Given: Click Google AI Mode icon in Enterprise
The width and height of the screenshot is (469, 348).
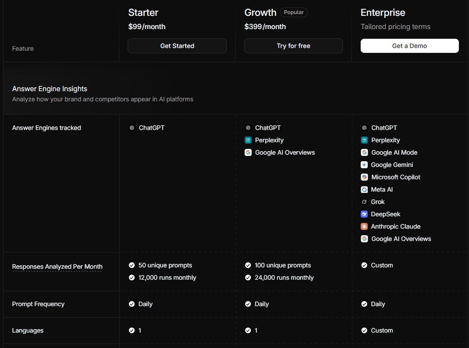Looking at the screenshot, I should coord(364,152).
